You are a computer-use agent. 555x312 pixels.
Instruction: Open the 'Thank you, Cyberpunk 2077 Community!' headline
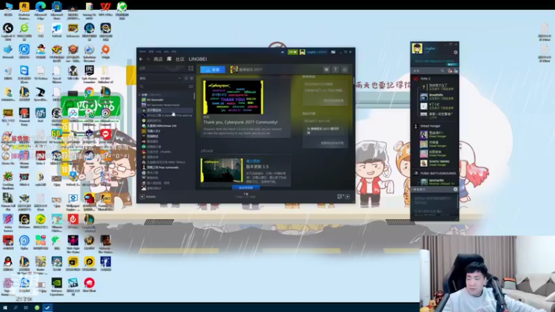[240, 122]
